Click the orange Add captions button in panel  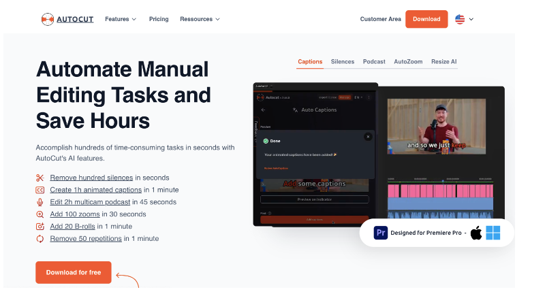315,220
